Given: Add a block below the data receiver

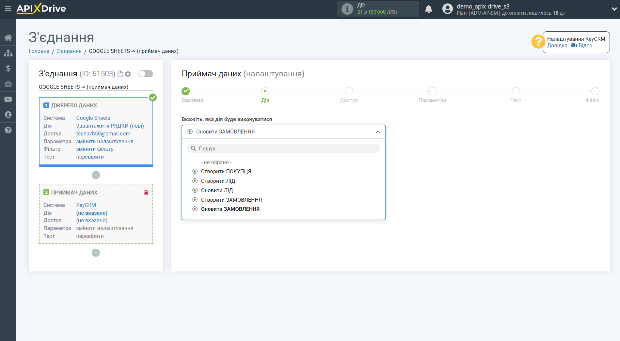Looking at the screenshot, I should [96, 253].
